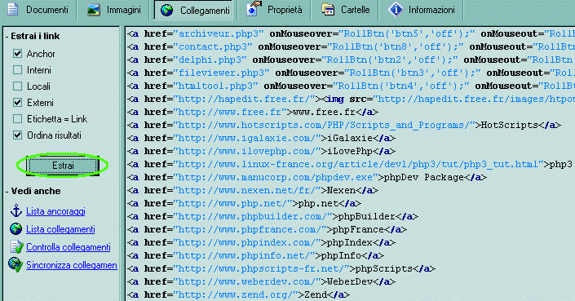This screenshot has height=301, width=575.
Task: Select the php.net link line
Action: pyautogui.click(x=244, y=203)
